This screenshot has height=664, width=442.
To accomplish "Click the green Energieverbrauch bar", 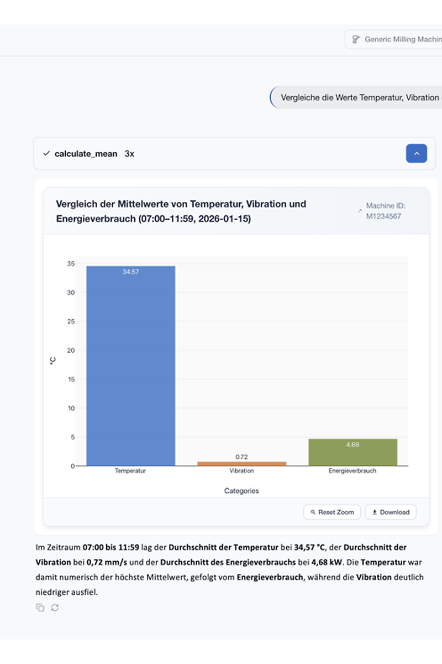I will click(x=352, y=452).
